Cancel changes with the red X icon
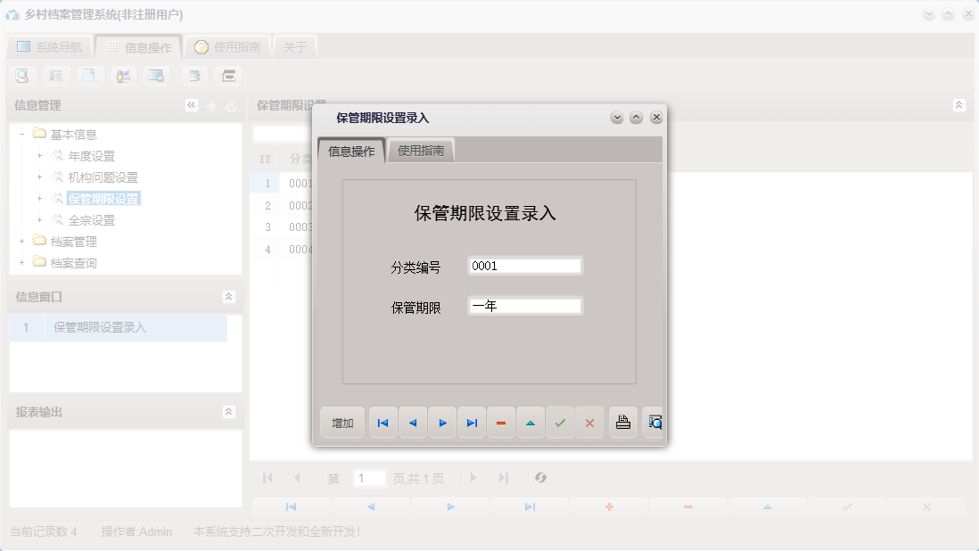This screenshot has width=979, height=551. (x=589, y=422)
